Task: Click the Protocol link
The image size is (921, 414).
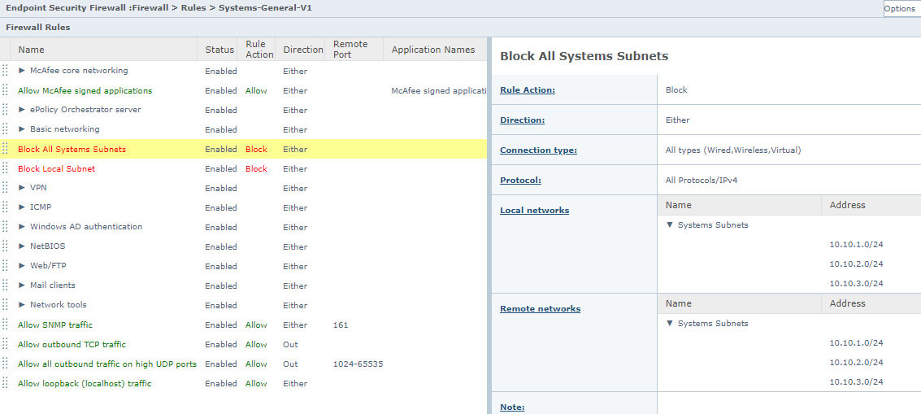Action: click(x=520, y=180)
